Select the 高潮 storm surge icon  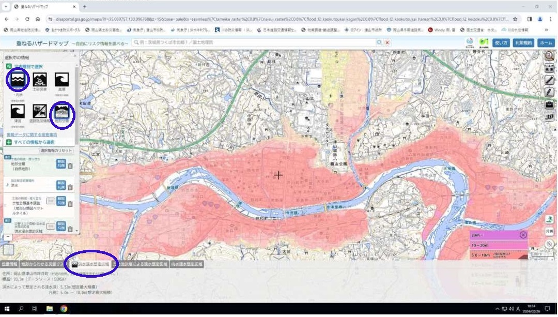61,80
